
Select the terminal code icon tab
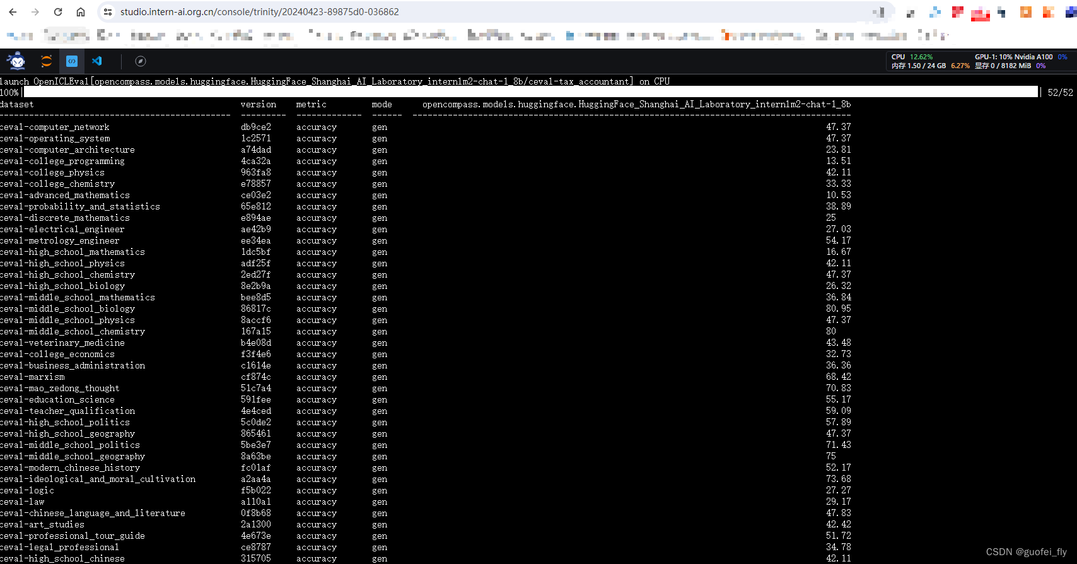72,61
